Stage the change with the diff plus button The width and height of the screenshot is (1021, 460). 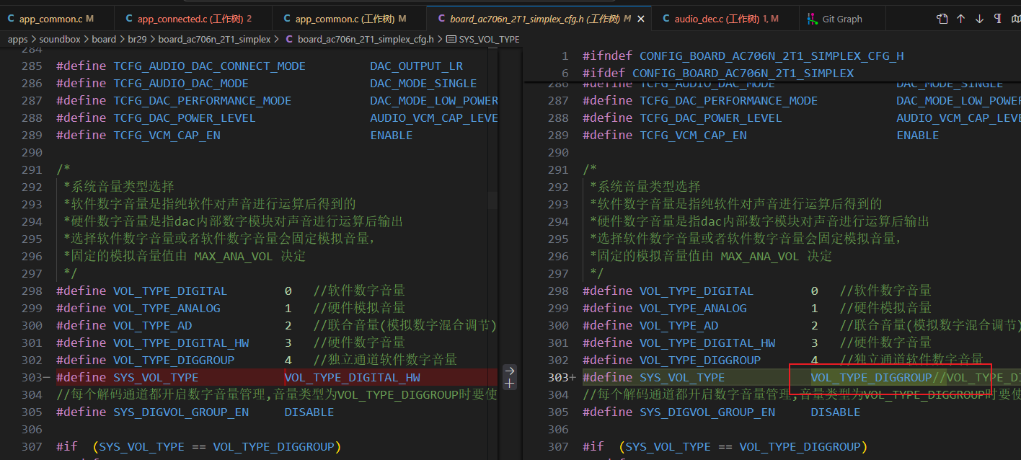point(509,384)
